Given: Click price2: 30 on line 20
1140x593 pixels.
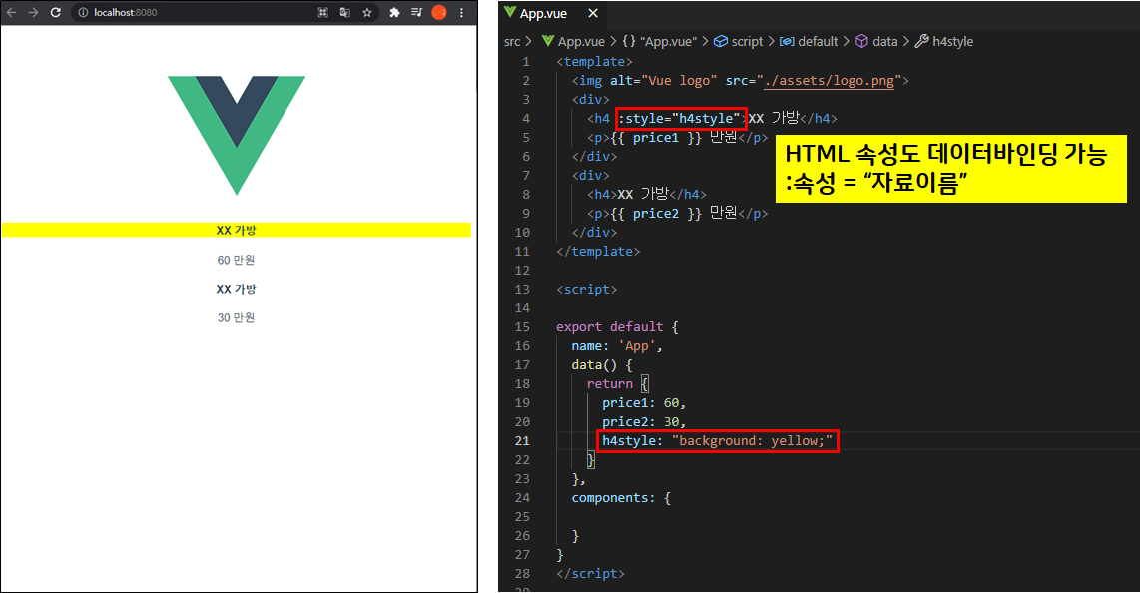Looking at the screenshot, I should click(641, 421).
